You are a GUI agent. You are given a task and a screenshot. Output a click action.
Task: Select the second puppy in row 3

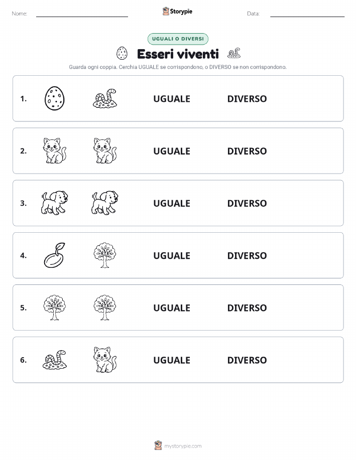point(105,203)
